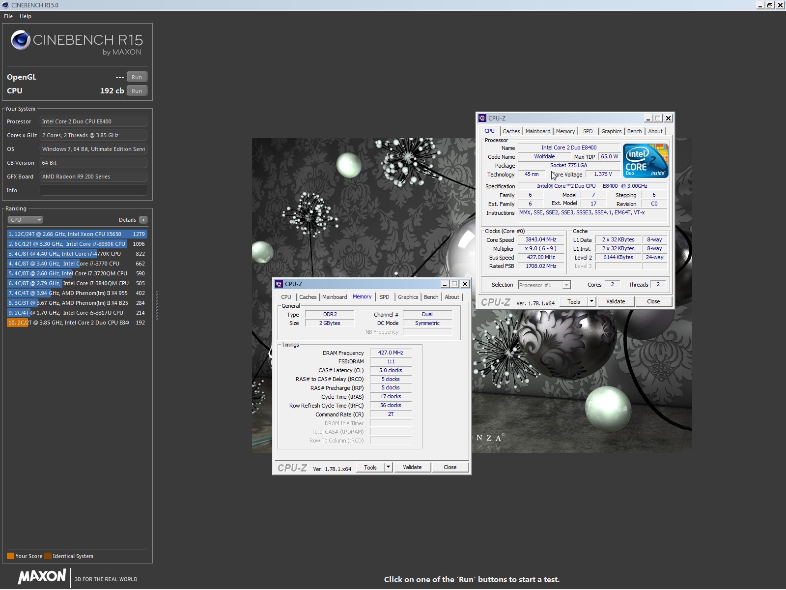
Task: Select ranking entry Intel Core i7-4770K CPU
Action: [x=77, y=254]
